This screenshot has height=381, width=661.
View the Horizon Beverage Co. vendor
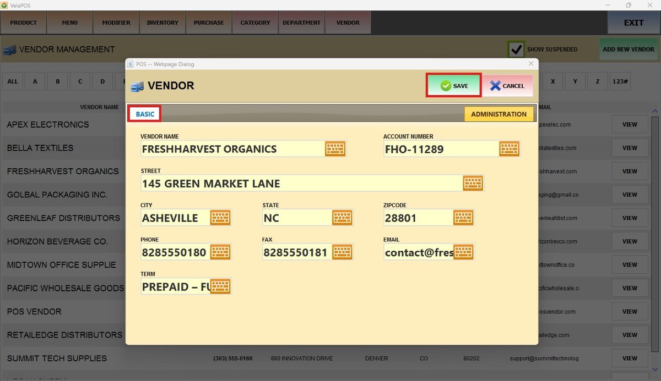pyautogui.click(x=630, y=241)
